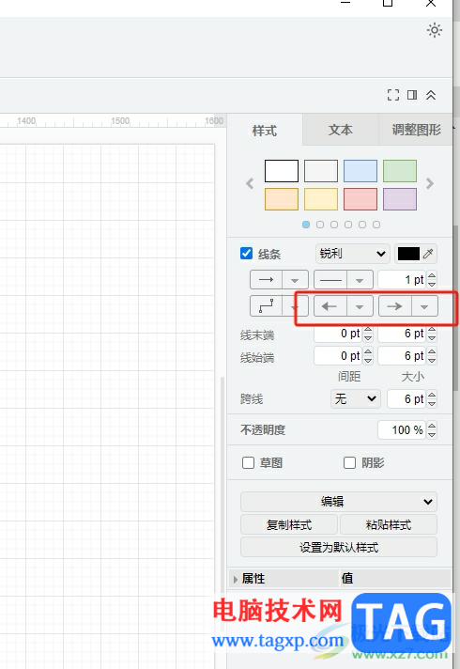460x669 pixels.
Task: Switch to the 样式 tab
Action: pyautogui.click(x=265, y=130)
